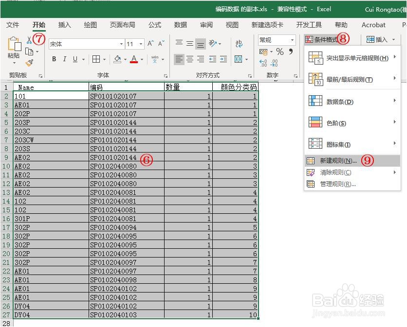This screenshot has width=407, height=327.
Task: Switch to the 插入 ribbon tab
Action: pyautogui.click(x=64, y=25)
